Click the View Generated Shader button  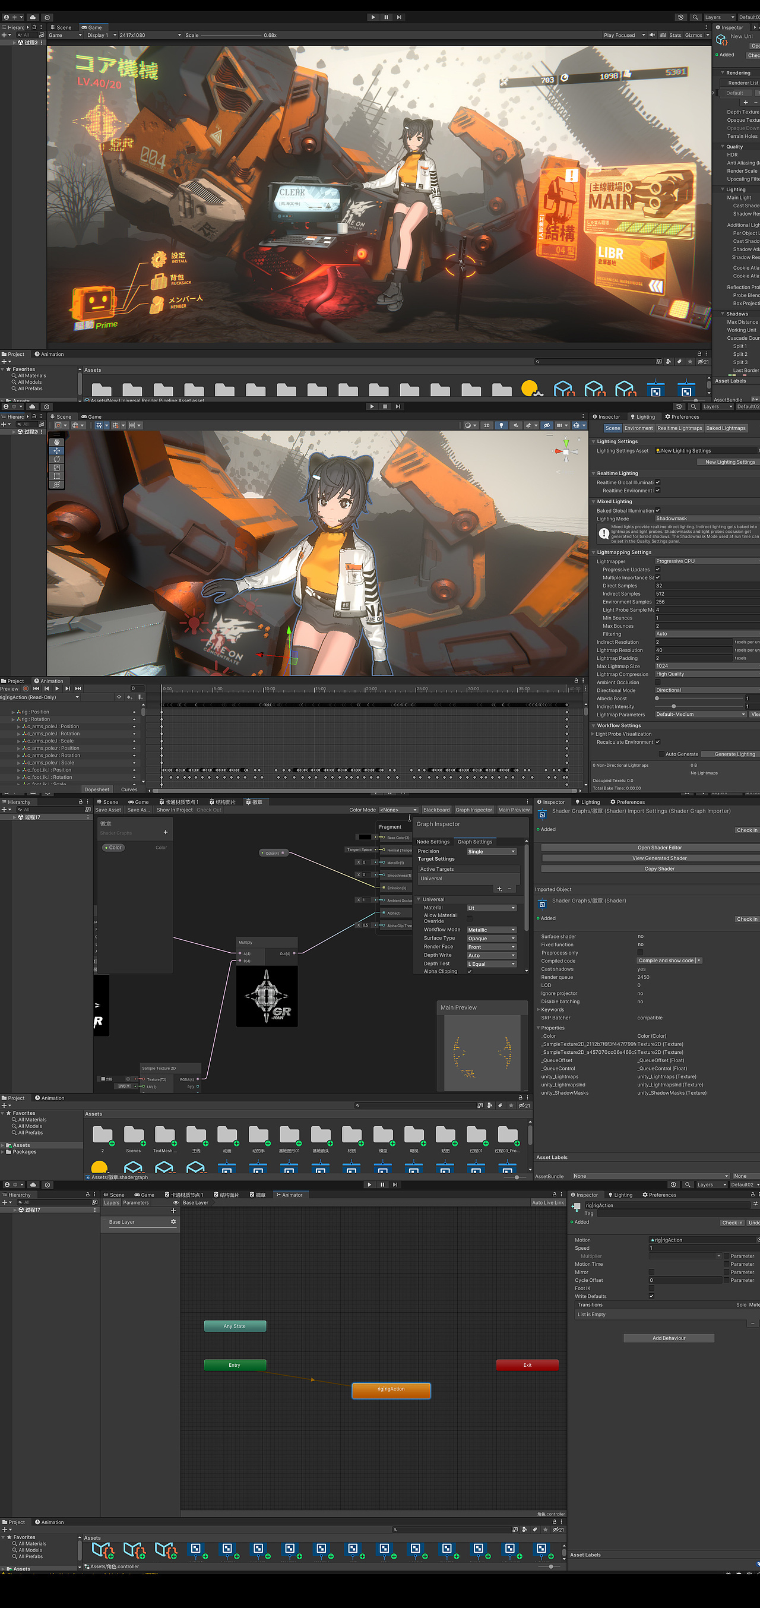click(659, 858)
